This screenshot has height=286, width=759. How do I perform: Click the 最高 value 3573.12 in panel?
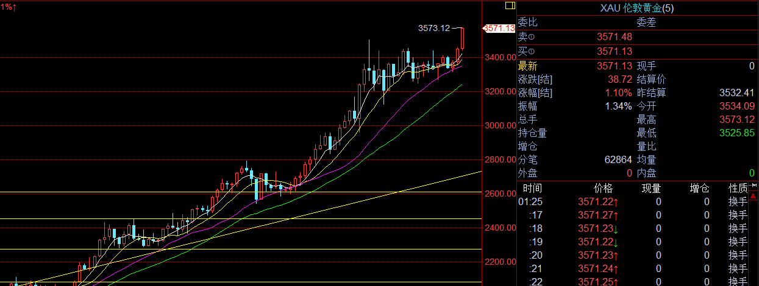pos(738,119)
